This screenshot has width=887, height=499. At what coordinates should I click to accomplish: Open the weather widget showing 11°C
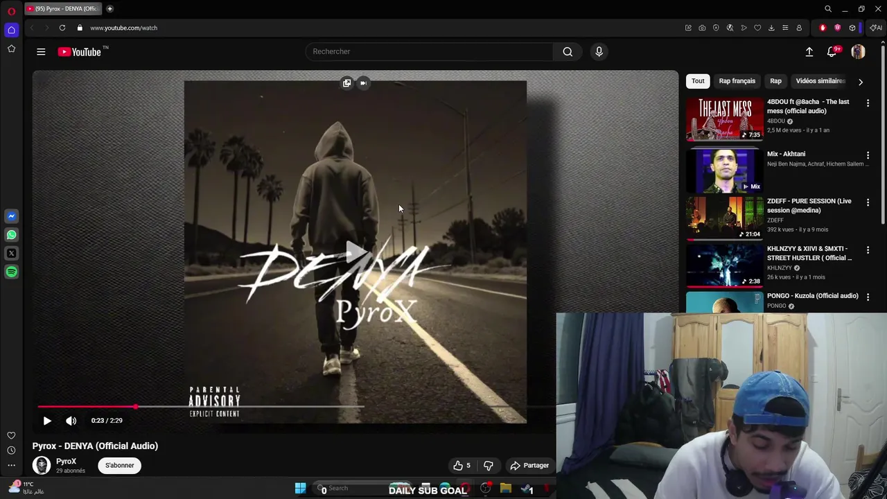click(x=26, y=488)
